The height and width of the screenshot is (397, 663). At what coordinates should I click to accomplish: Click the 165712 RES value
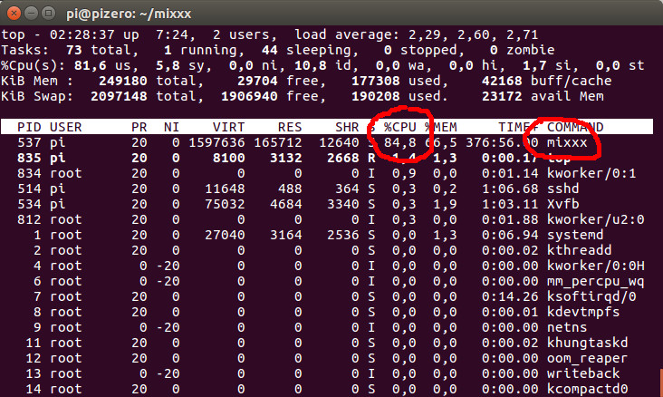(x=278, y=142)
